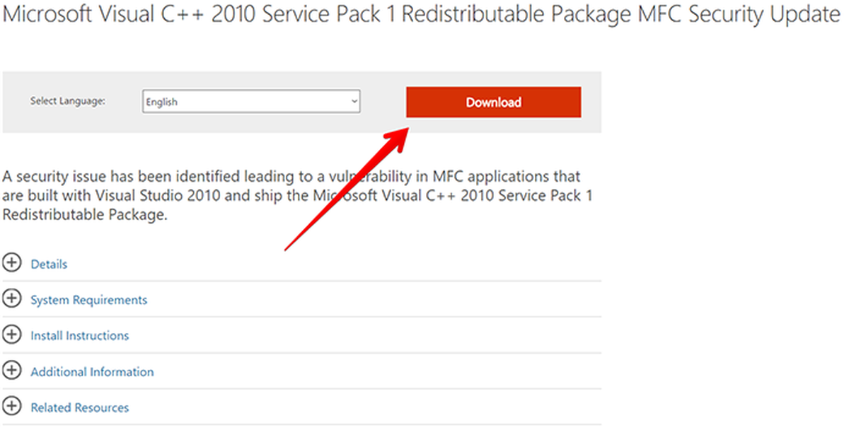Click the plus icon beside System Requirements
Viewport: 849px width, 442px height.
(12, 299)
